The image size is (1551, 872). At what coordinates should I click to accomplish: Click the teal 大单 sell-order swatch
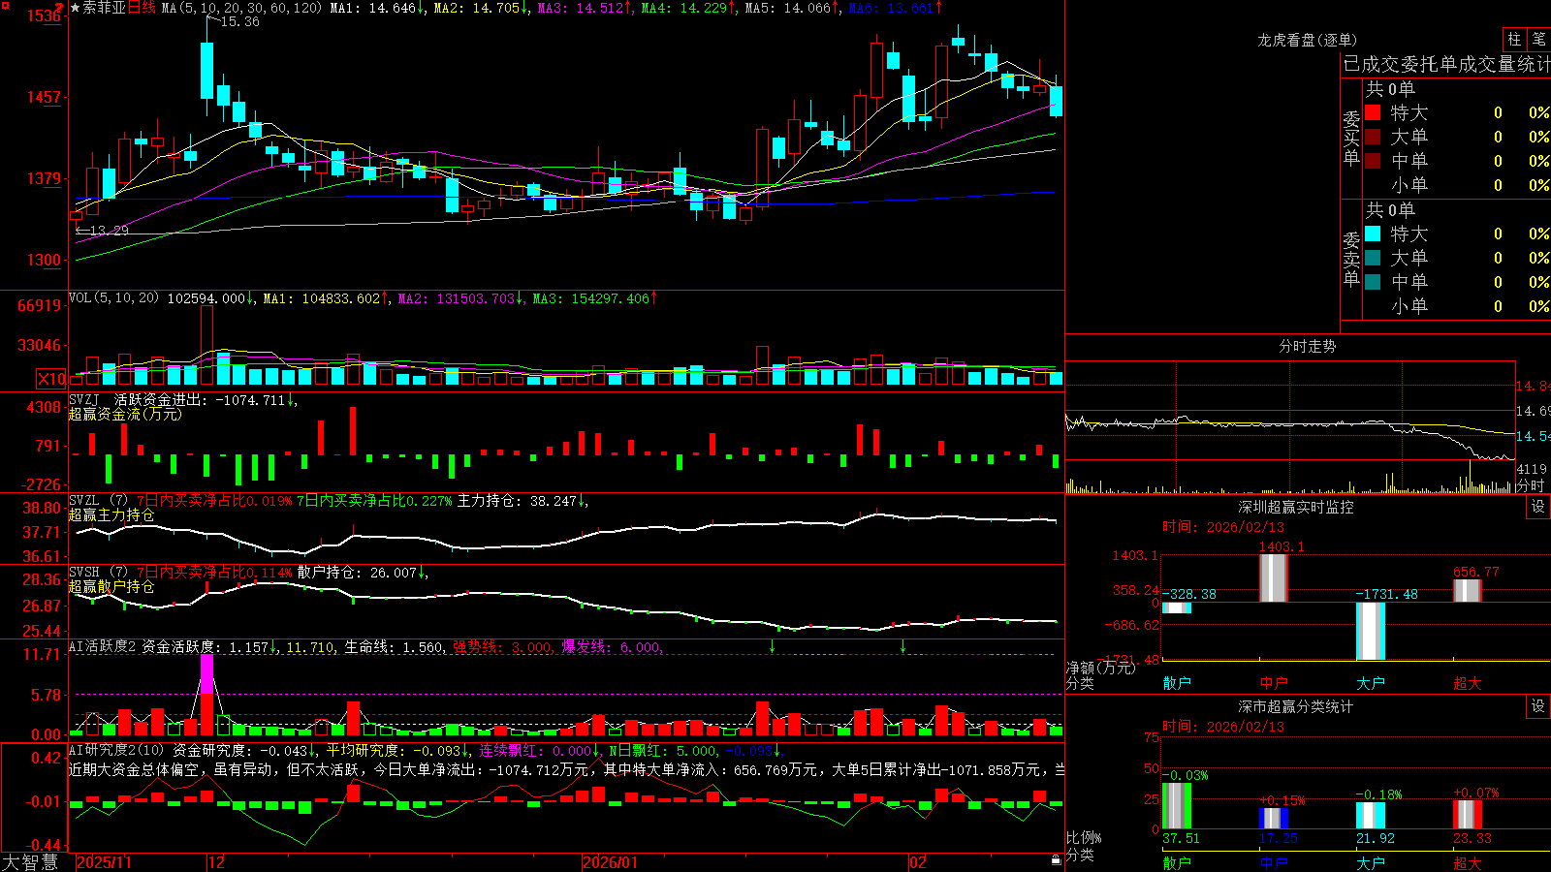pyautogui.click(x=1373, y=258)
